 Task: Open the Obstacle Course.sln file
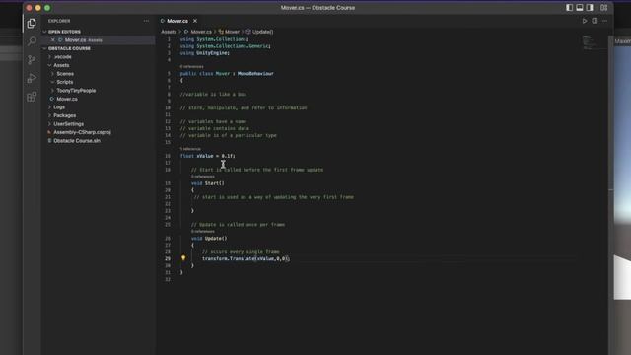pos(77,141)
